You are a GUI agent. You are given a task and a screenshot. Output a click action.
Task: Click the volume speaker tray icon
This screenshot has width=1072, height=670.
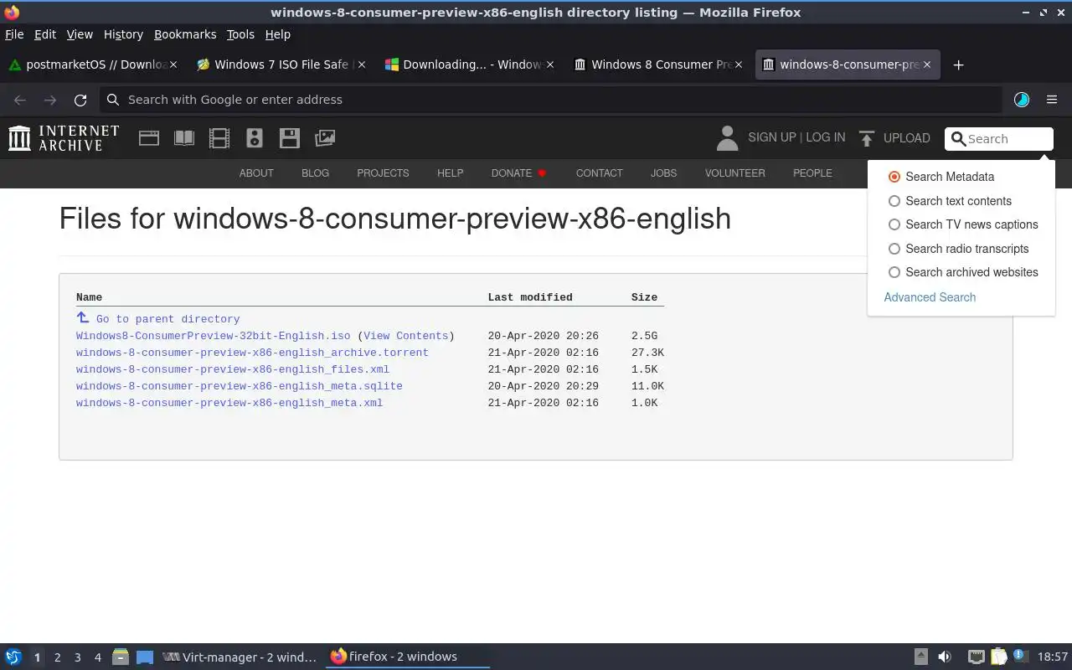(x=945, y=657)
